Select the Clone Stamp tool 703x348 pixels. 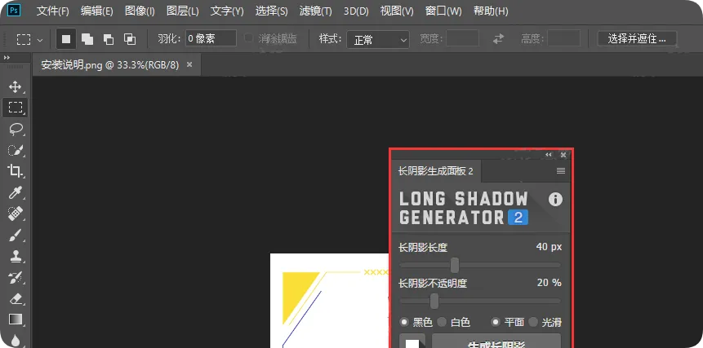point(16,256)
